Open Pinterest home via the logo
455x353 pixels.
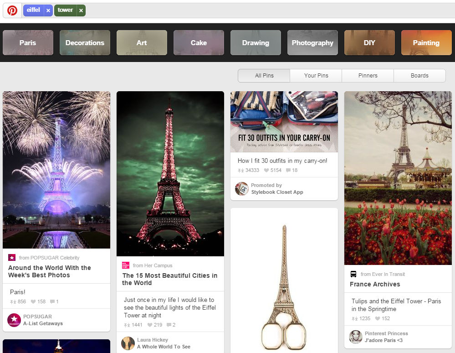[12, 10]
